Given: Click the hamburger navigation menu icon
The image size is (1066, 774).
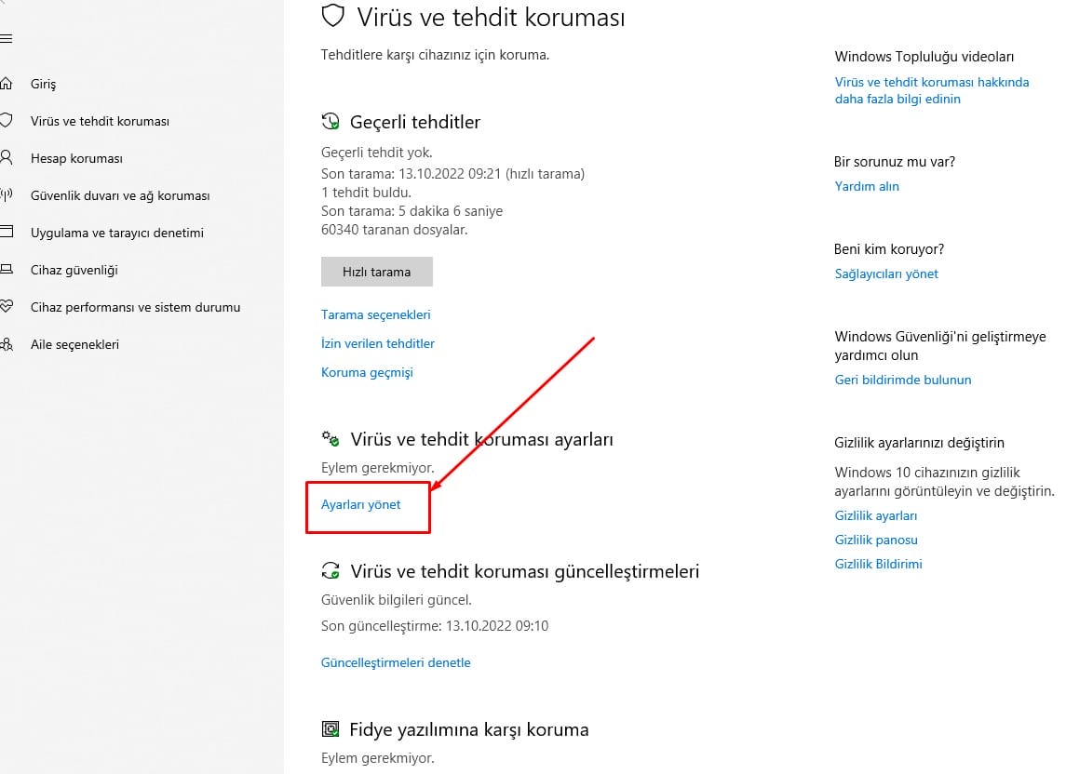Looking at the screenshot, I should coord(6,39).
